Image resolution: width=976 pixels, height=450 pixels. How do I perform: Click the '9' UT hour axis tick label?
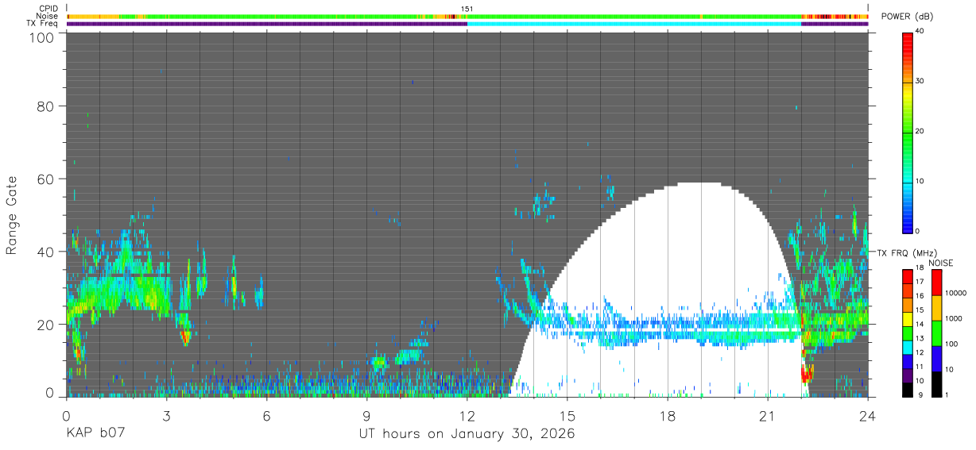[x=367, y=416]
